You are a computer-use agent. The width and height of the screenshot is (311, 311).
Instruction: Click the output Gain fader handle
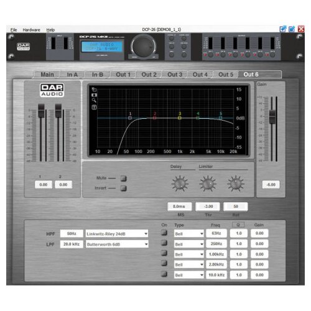click(272, 117)
